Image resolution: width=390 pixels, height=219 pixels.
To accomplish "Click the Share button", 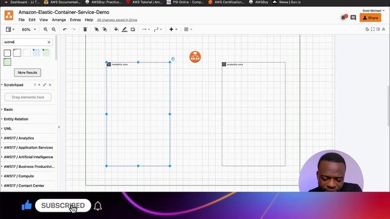I will 370,18.
